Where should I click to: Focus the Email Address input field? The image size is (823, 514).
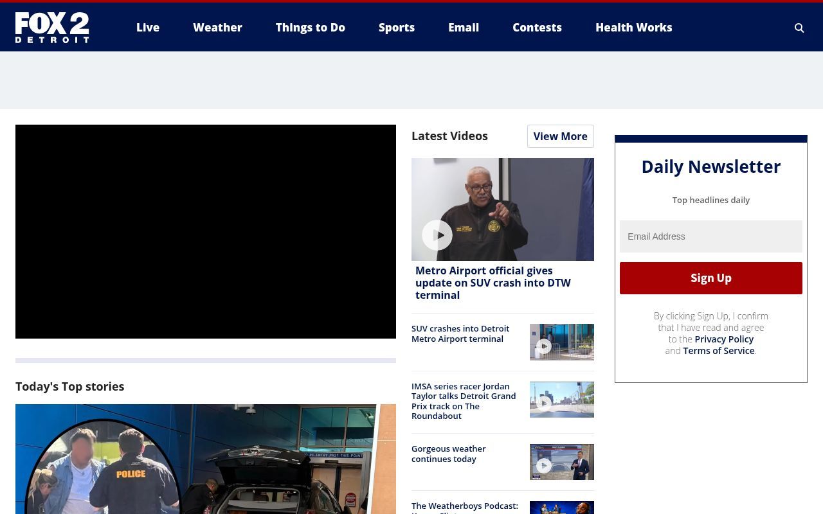coord(711,236)
